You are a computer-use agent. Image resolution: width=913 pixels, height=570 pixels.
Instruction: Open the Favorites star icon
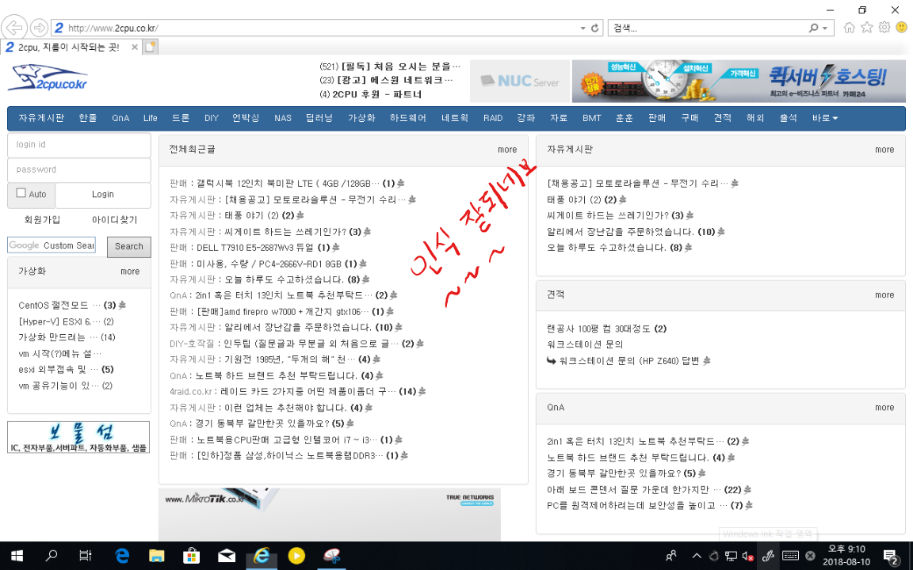[x=867, y=28]
